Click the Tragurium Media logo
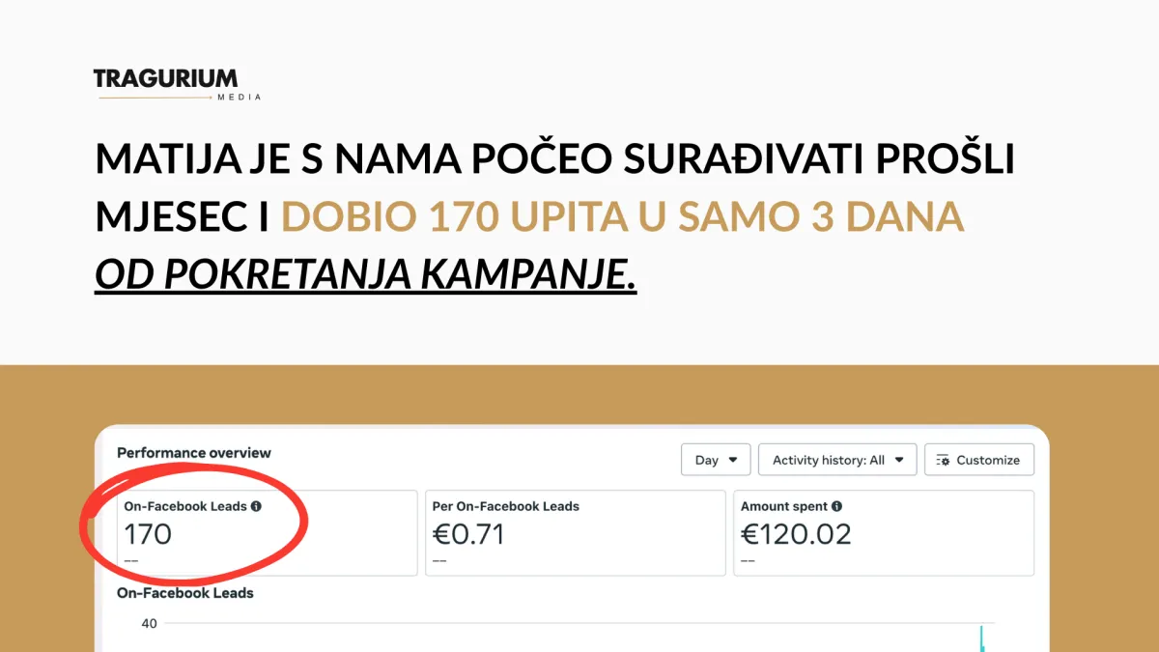Viewport: 1159px width, 652px height. pos(178,84)
